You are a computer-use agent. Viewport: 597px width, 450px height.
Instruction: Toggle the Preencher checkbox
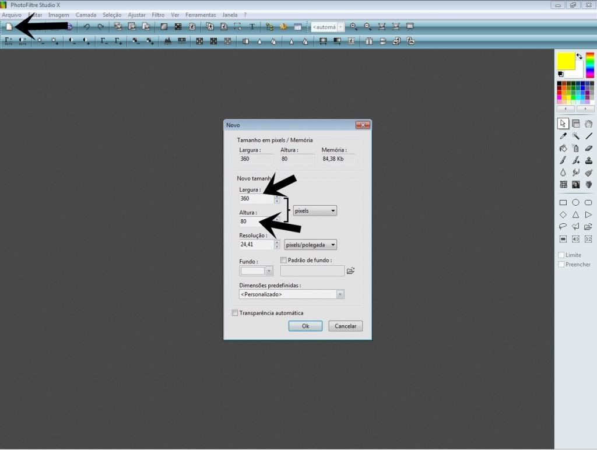point(561,265)
